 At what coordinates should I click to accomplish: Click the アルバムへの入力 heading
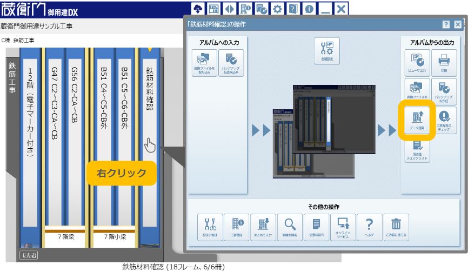coord(219,42)
